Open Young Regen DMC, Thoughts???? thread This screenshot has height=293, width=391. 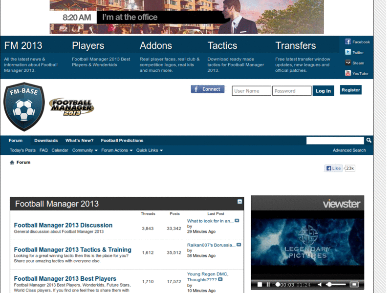click(x=207, y=277)
